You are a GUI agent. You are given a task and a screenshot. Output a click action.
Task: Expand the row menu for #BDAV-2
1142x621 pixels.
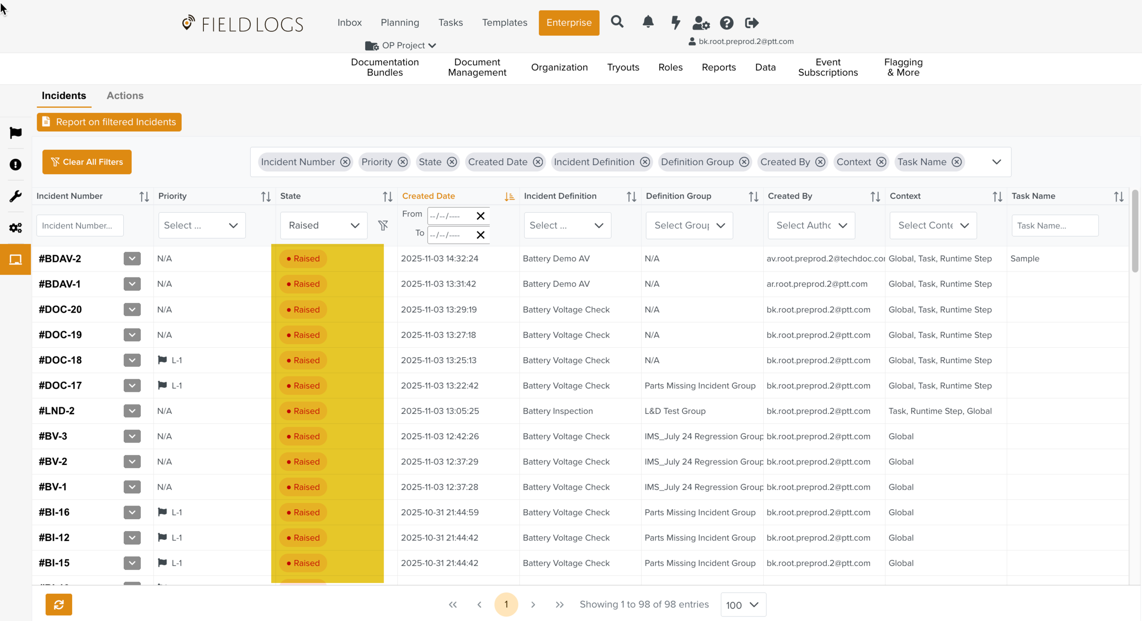click(x=132, y=259)
